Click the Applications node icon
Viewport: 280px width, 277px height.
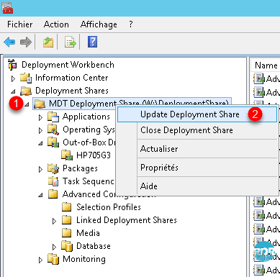(x=53, y=117)
